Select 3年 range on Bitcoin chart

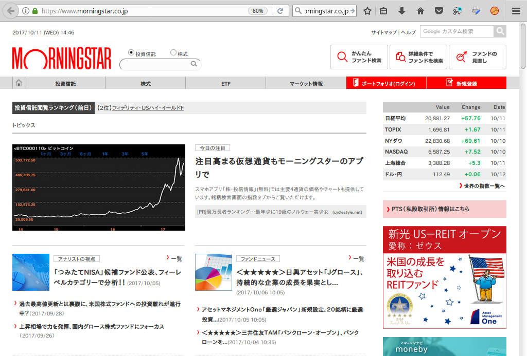[125, 154]
